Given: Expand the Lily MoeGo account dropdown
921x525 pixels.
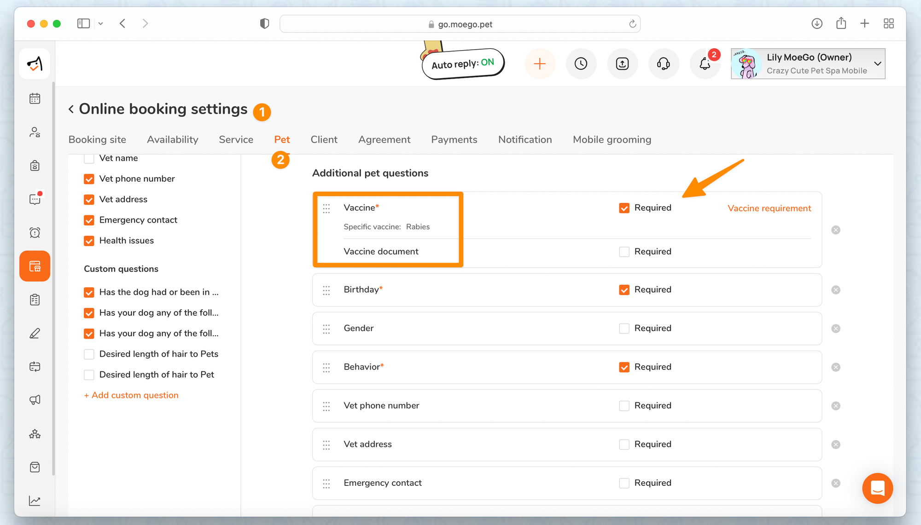Looking at the screenshot, I should [x=878, y=63].
